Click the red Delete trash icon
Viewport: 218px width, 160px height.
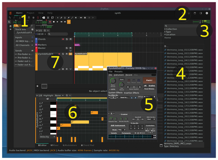click(x=38, y=18)
